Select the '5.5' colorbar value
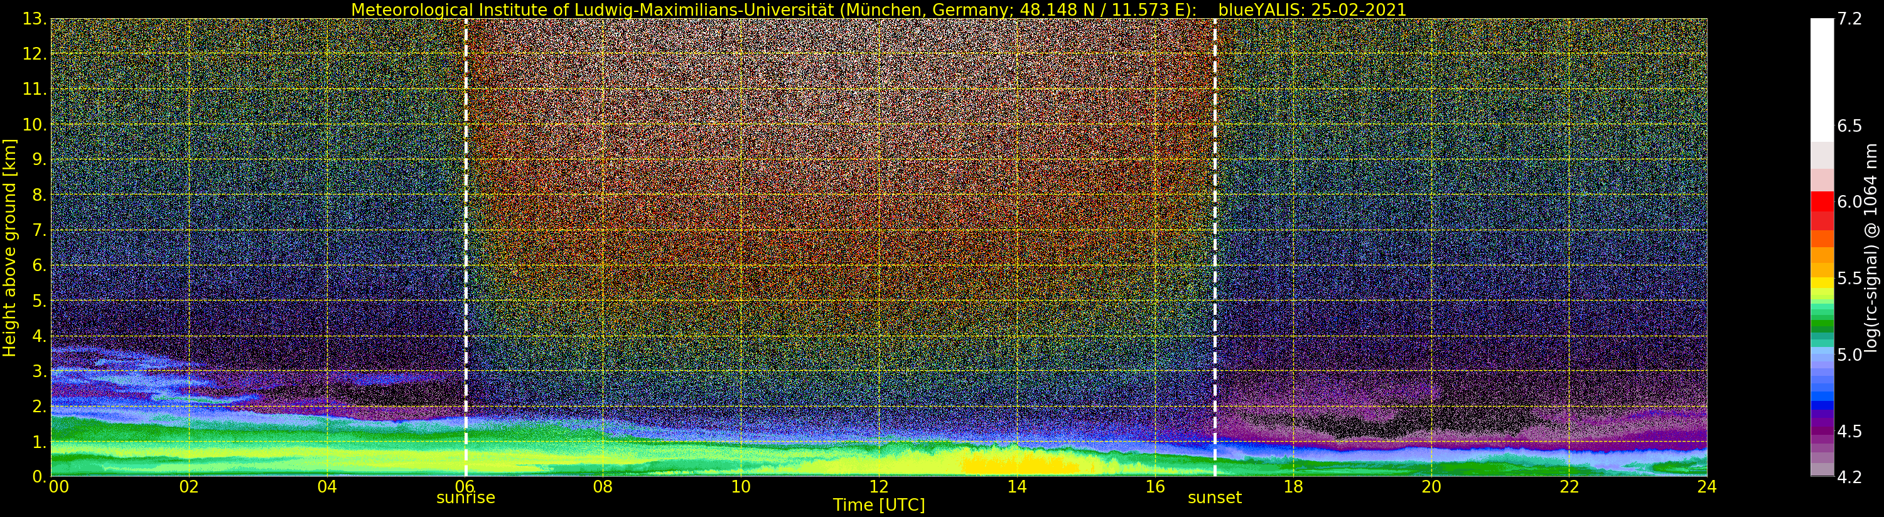Screen dimensions: 1884x517 (1849, 279)
